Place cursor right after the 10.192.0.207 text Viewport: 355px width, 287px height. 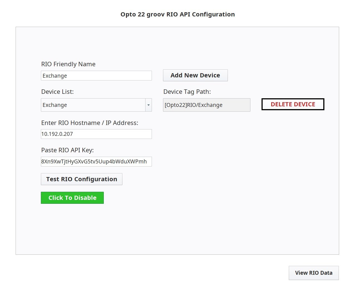pyautogui.click(x=73, y=134)
